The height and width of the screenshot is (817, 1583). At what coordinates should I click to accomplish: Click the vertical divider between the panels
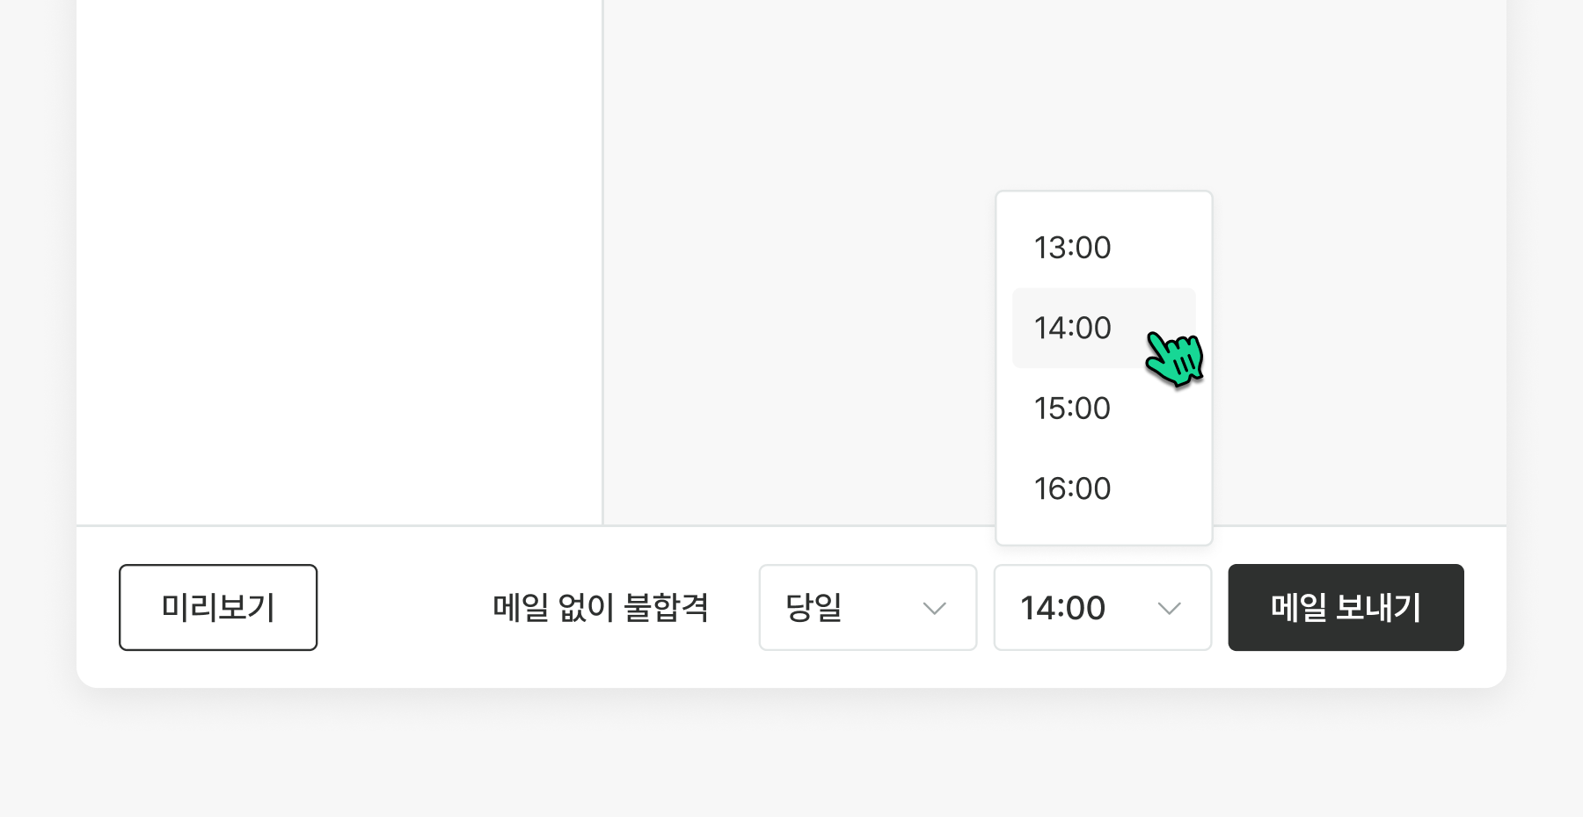coord(602,264)
